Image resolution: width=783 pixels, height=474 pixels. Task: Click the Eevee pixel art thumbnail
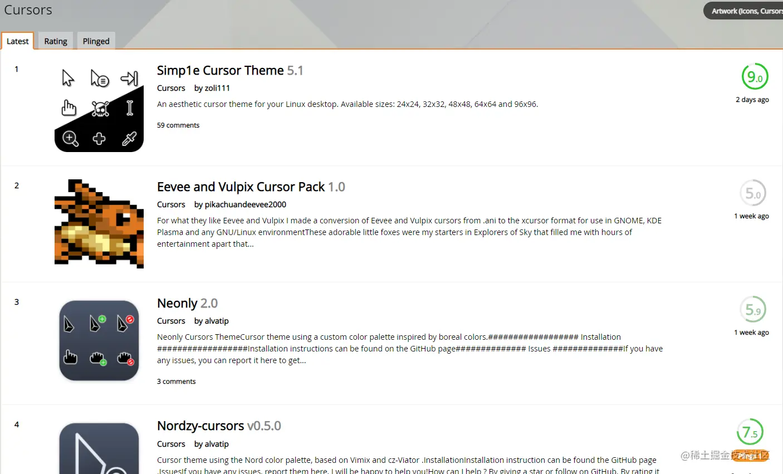point(99,224)
